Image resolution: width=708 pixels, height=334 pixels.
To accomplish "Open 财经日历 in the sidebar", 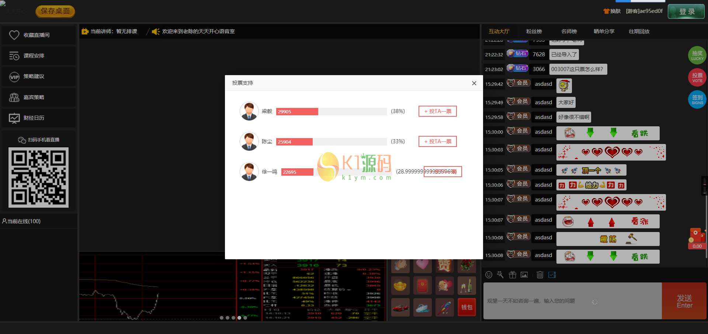I will coord(39,118).
